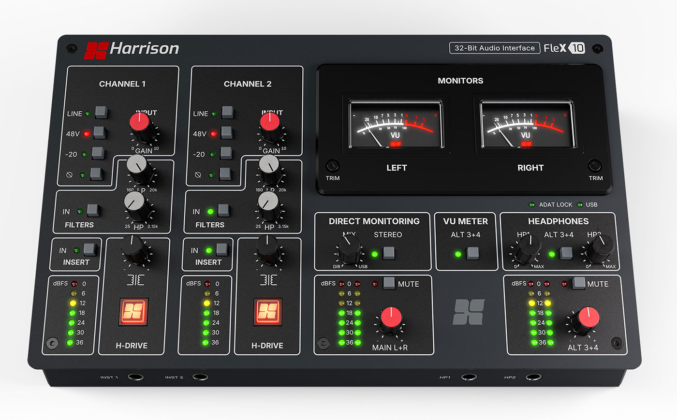Click the red MAIN L+R level knob
Screen dimensions: 677x420
tap(391, 320)
